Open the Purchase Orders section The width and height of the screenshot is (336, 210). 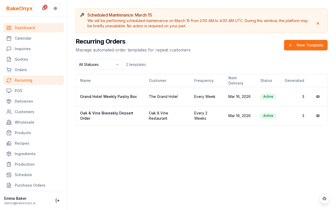(x=30, y=185)
